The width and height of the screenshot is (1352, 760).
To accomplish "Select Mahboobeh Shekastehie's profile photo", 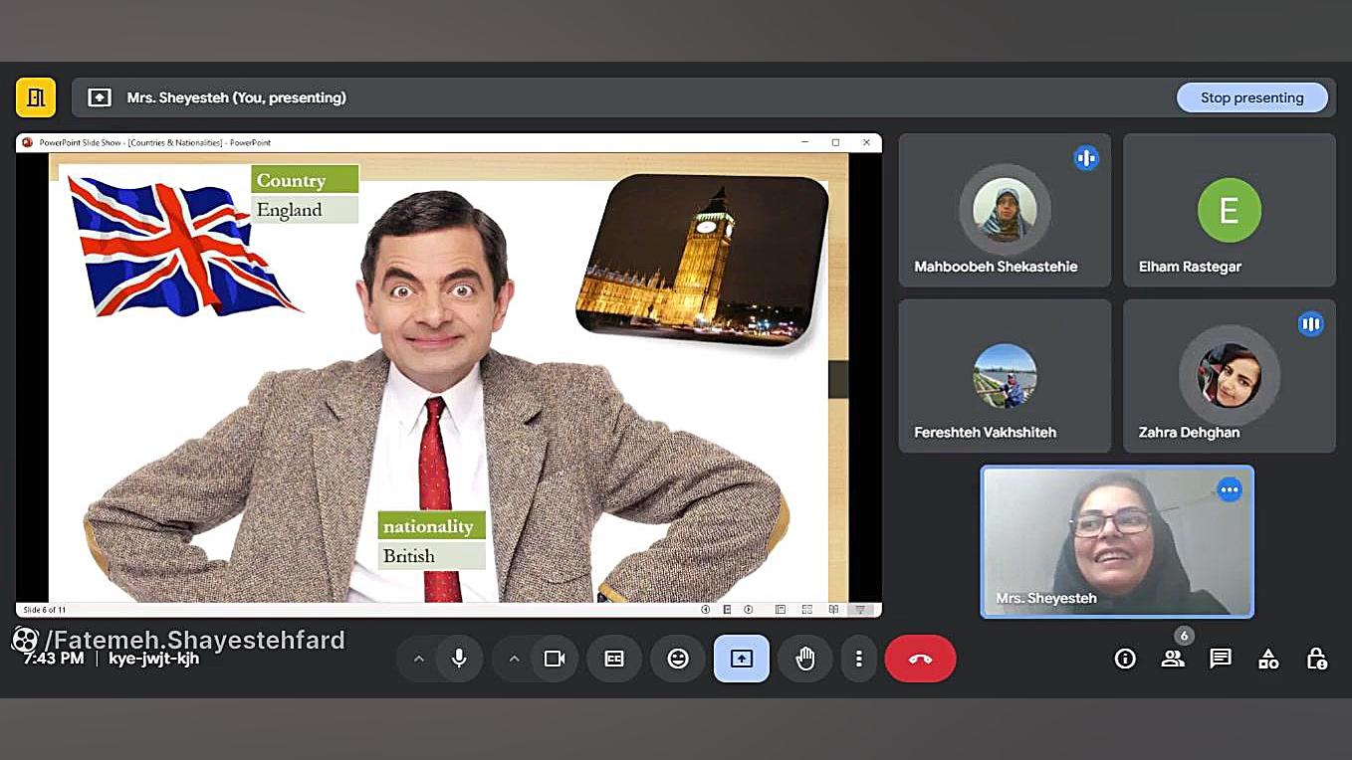I will coord(1005,209).
